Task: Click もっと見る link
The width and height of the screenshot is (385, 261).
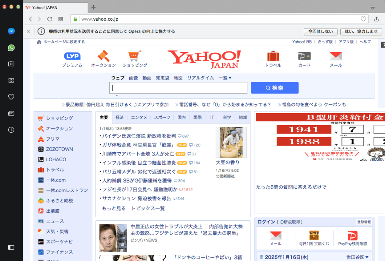Action: pos(114,208)
